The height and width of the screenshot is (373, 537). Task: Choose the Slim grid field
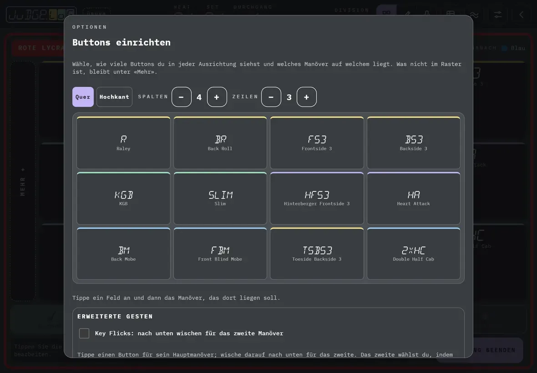(x=220, y=198)
